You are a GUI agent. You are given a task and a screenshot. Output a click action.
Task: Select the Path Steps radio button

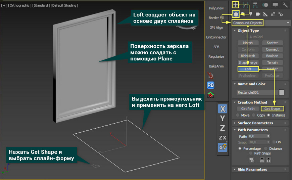coord(251,153)
